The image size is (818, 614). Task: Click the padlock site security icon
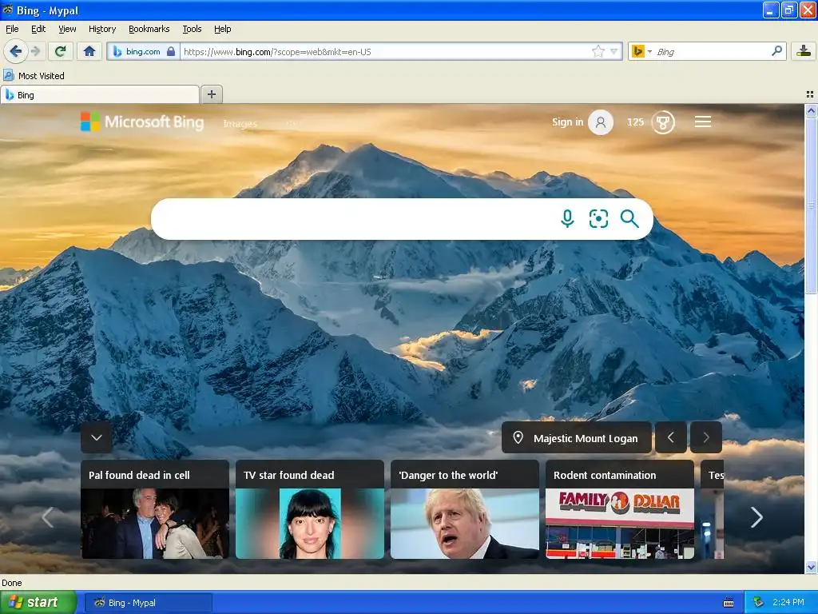coord(171,51)
